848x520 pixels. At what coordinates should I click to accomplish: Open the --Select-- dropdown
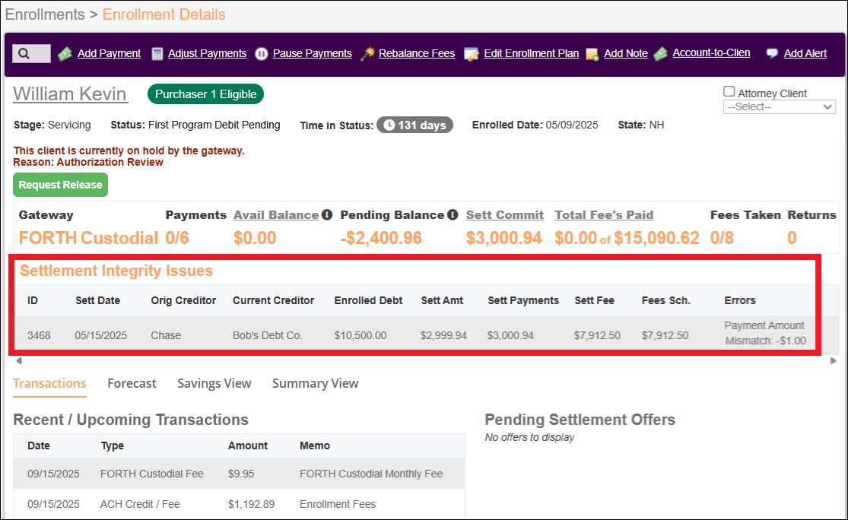tap(780, 107)
